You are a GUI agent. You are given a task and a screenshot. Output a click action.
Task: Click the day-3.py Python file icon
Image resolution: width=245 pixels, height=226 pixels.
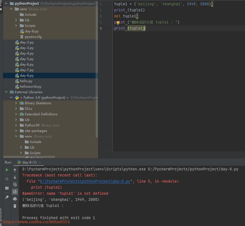17,48
